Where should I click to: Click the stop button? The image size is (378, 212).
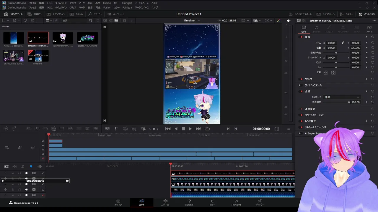(x=183, y=129)
